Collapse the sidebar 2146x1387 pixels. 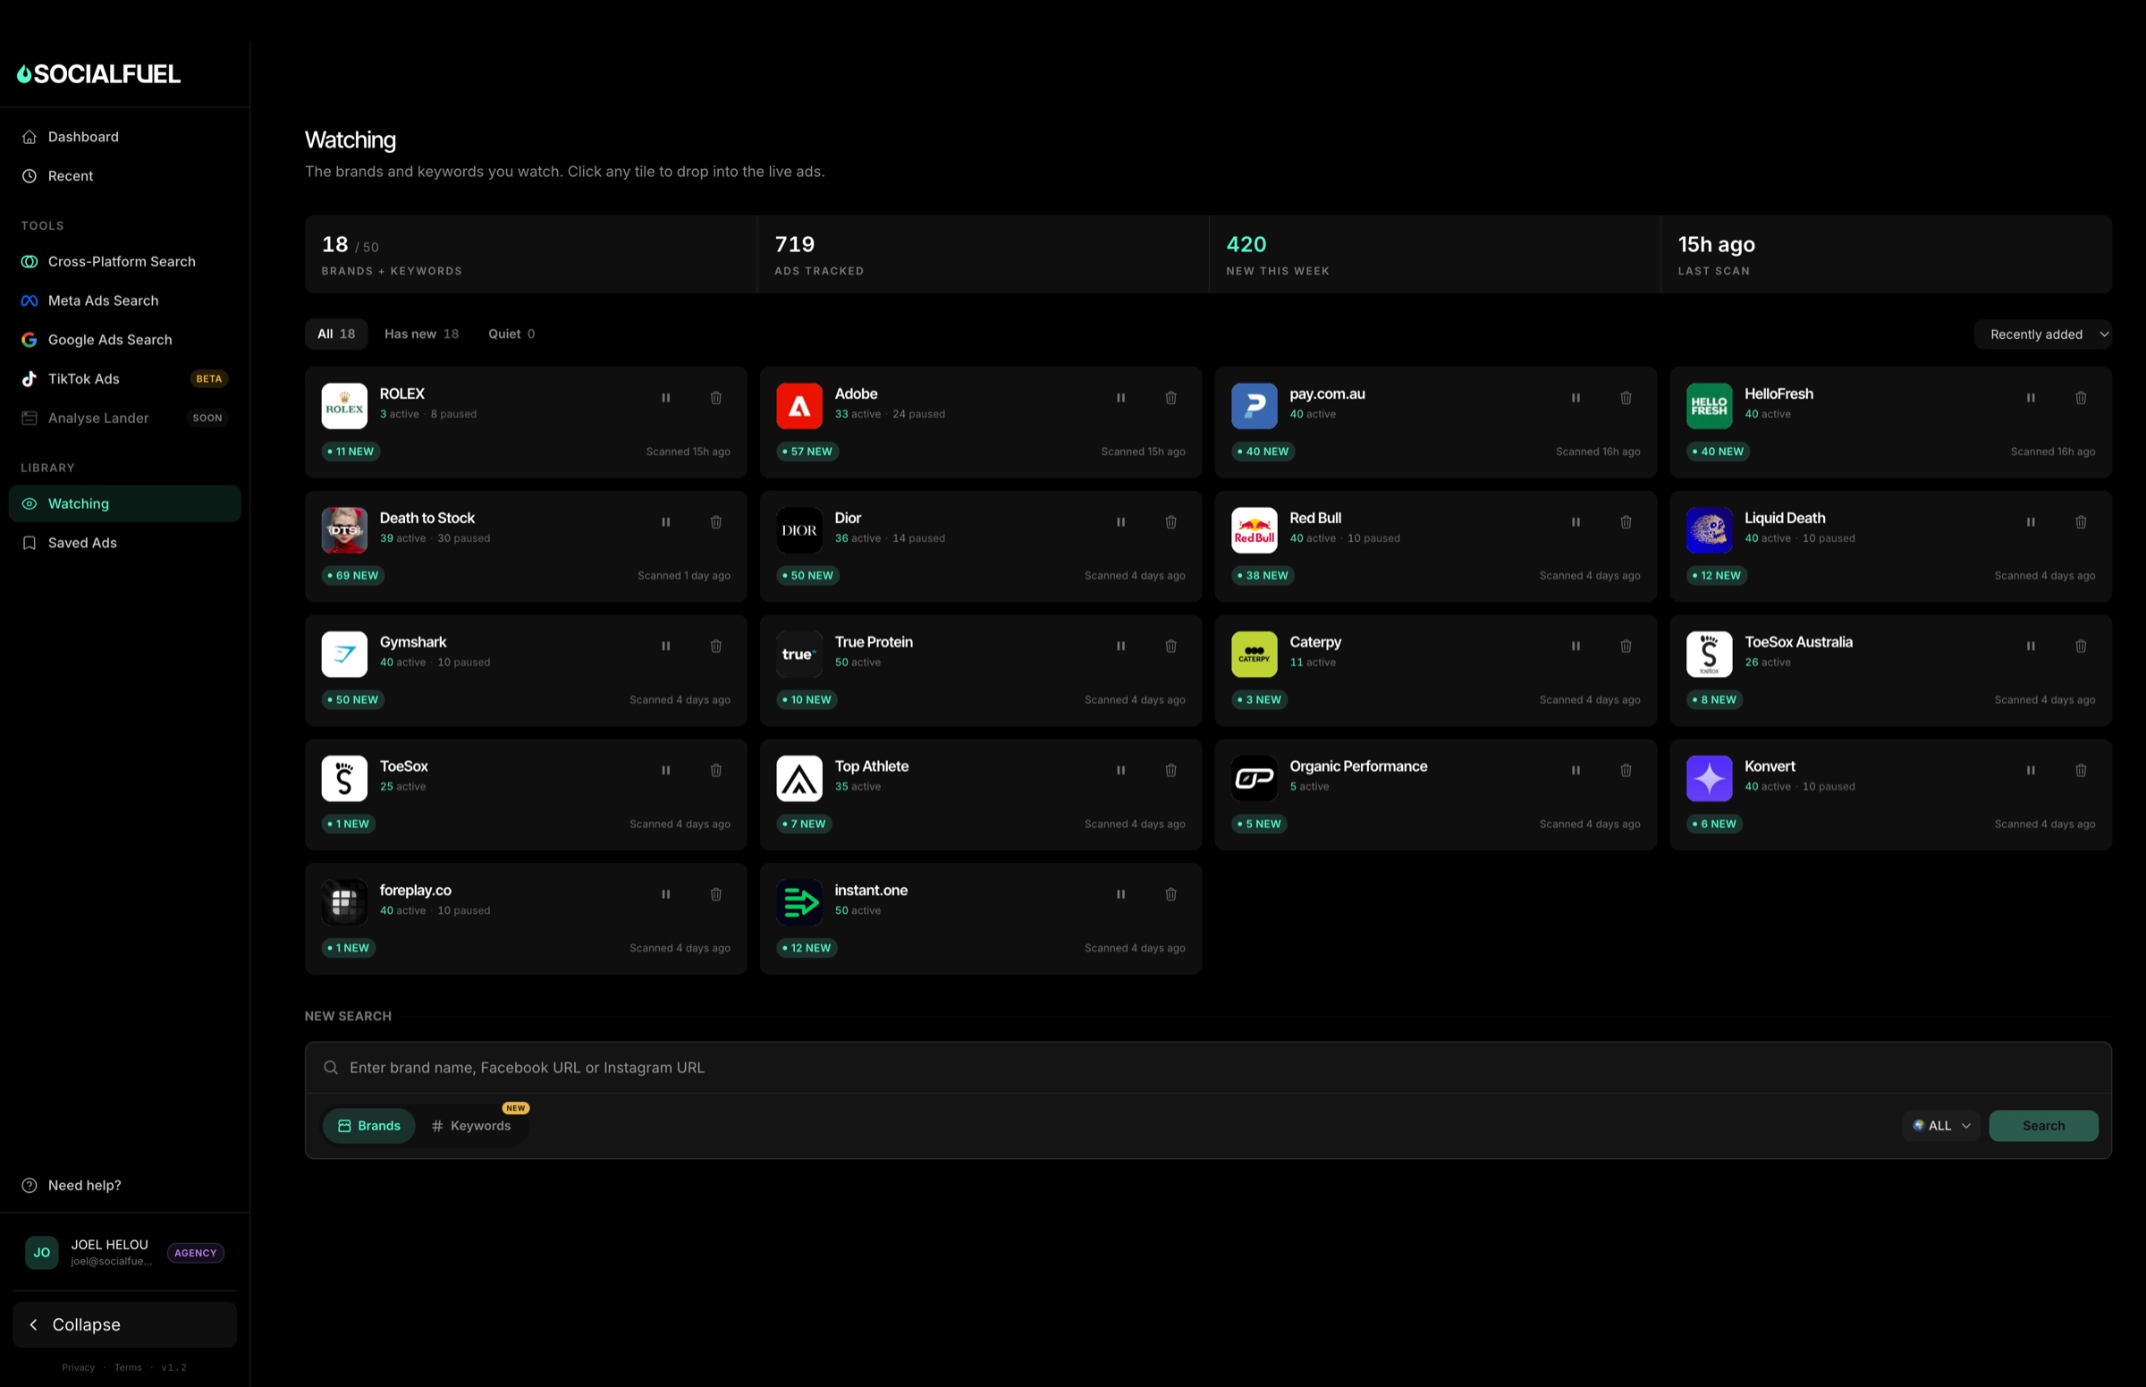point(124,1325)
